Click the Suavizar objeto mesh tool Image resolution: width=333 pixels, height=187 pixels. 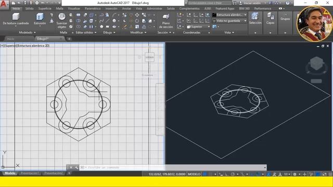click(62, 21)
